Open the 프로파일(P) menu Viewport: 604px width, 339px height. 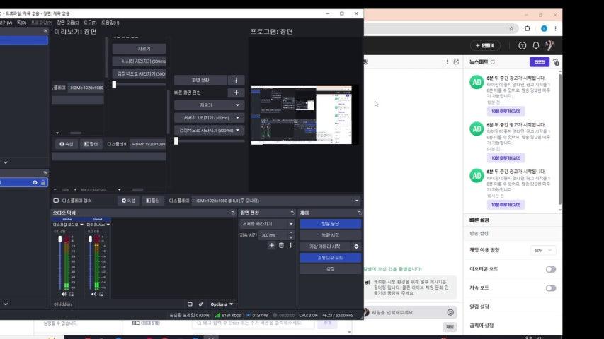42,23
